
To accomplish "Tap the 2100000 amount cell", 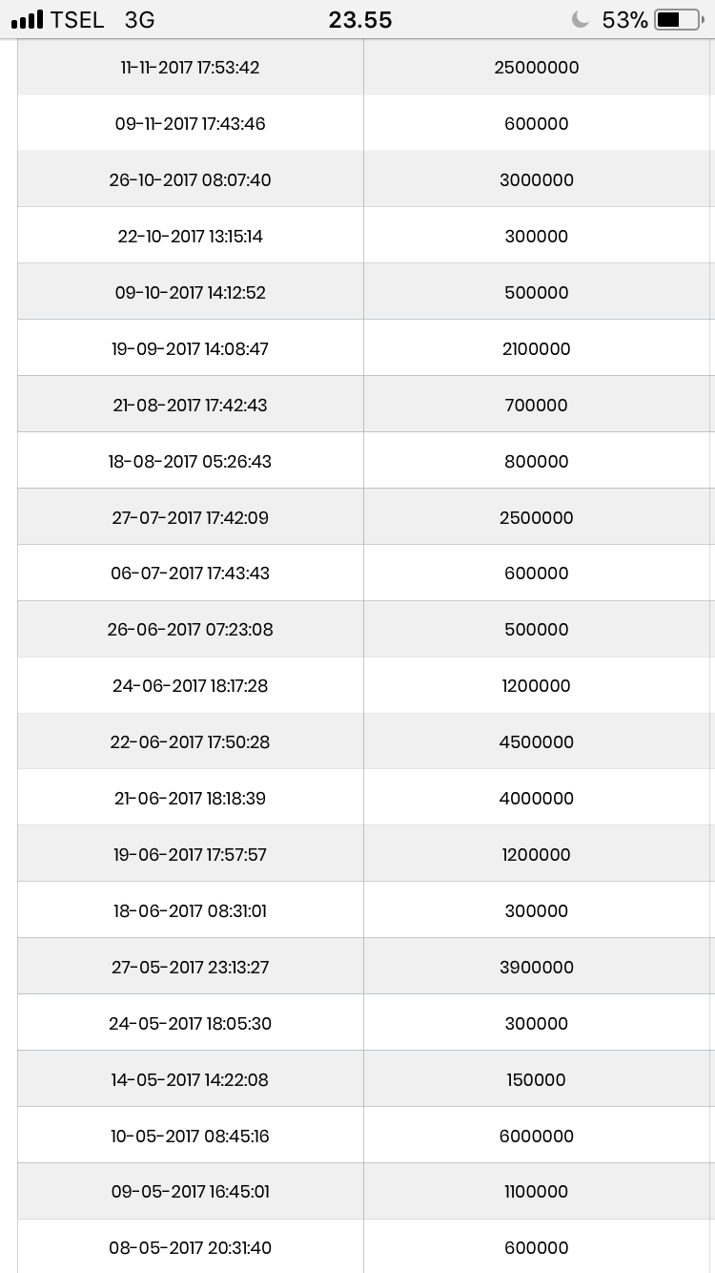I will 537,349.
